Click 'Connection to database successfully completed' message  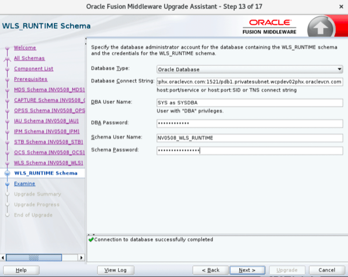pos(154,240)
